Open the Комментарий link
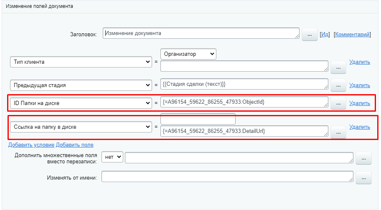This screenshot has height=210, width=381. (x=352, y=35)
